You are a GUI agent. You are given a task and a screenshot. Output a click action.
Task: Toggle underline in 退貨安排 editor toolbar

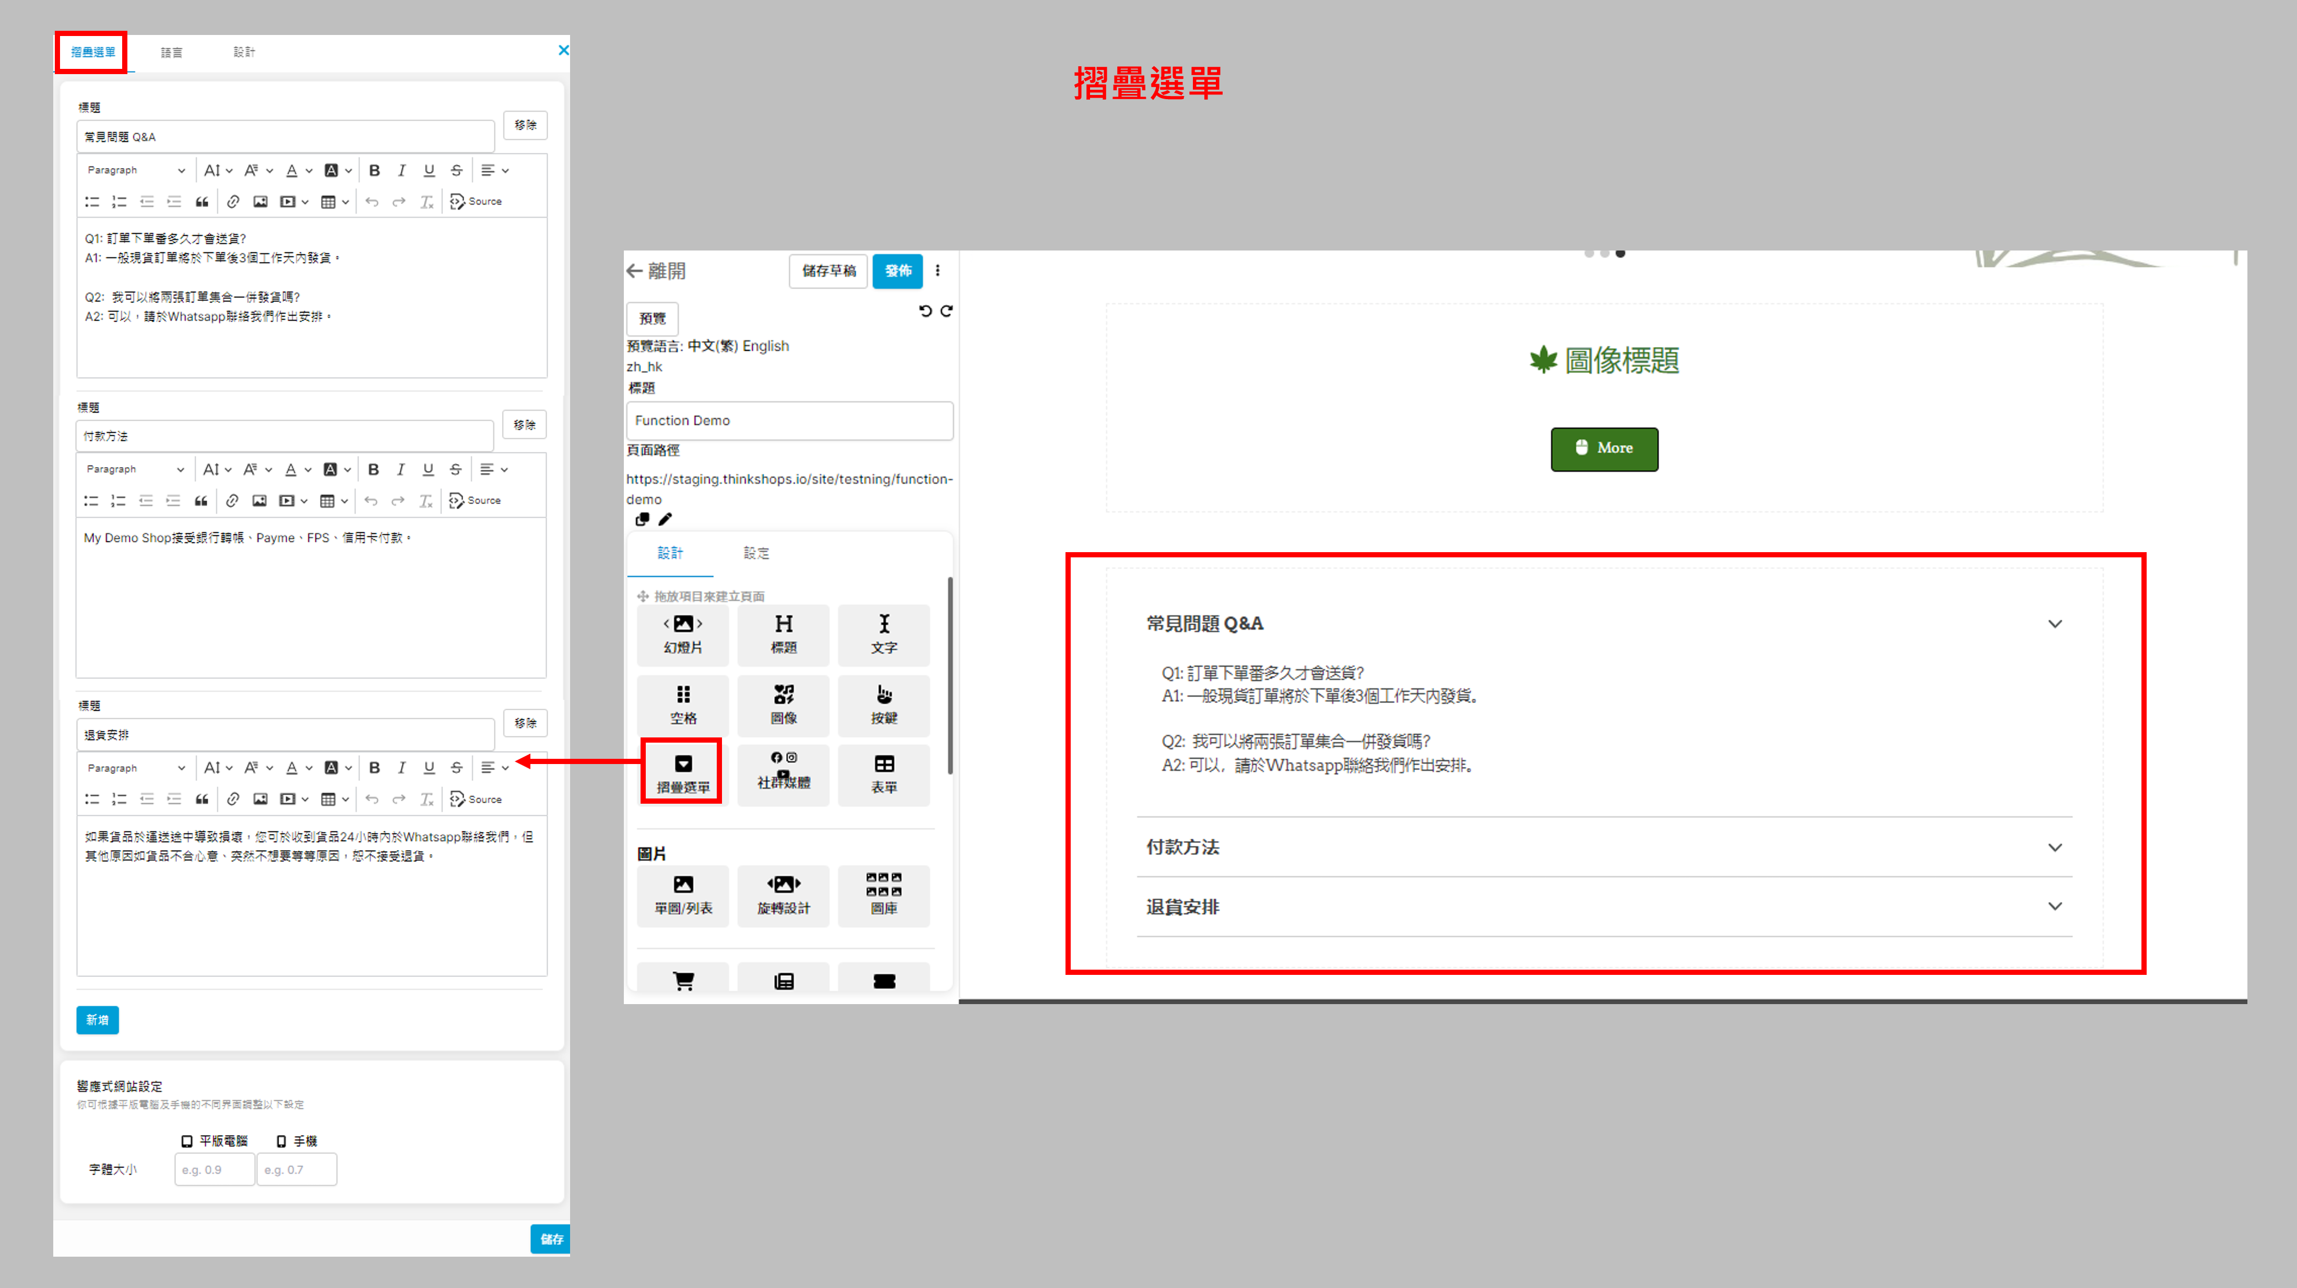click(x=429, y=768)
